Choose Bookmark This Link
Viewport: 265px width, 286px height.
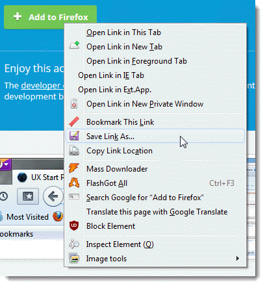tap(155, 122)
